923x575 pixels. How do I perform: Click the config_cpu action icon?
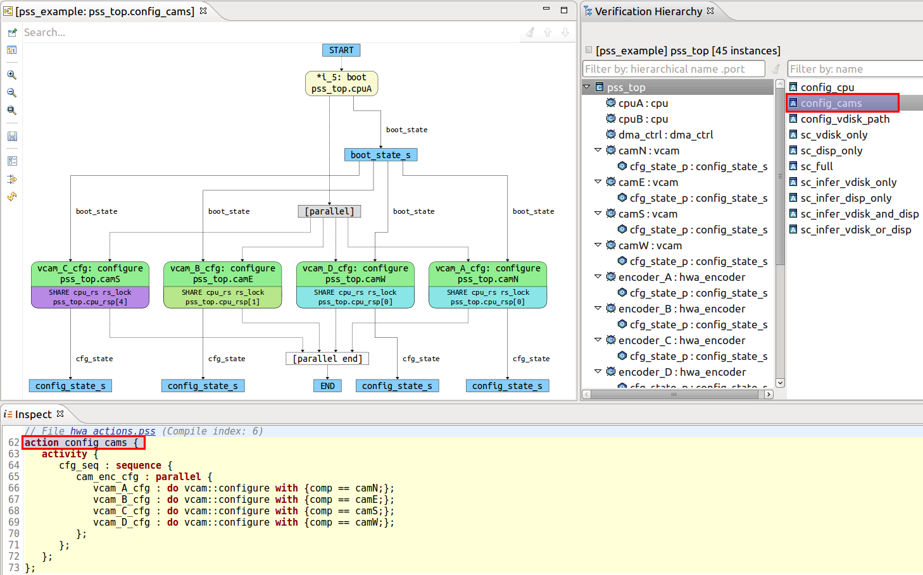(x=793, y=87)
